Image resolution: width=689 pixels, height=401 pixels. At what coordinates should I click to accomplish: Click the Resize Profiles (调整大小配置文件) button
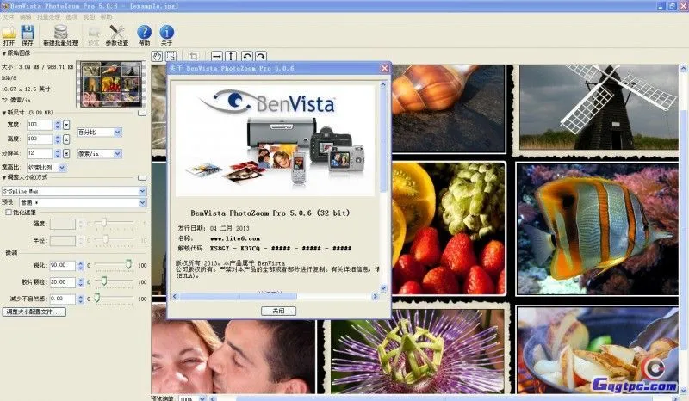[34, 311]
